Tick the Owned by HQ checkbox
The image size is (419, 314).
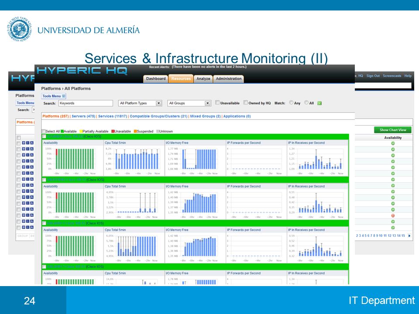coord(246,102)
